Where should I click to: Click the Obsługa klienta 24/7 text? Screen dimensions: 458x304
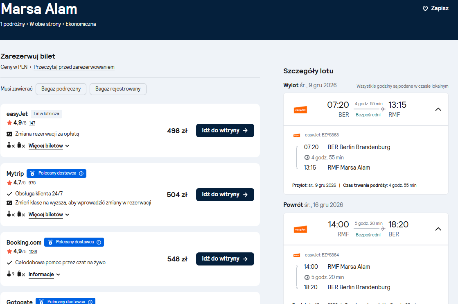(39, 193)
